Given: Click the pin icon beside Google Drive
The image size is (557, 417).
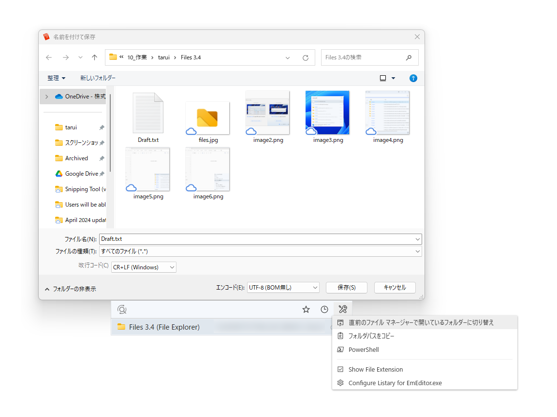Looking at the screenshot, I should (x=102, y=174).
